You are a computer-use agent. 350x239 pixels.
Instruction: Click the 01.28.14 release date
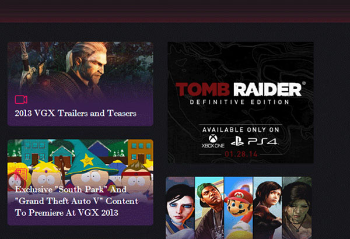pyautogui.click(x=241, y=154)
